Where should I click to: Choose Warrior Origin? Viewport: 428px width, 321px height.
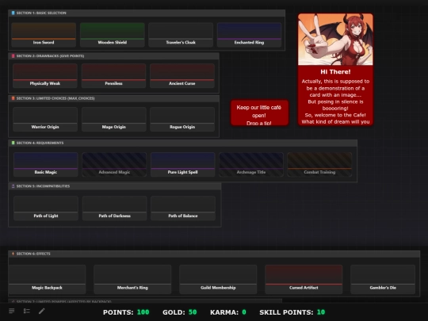coord(45,119)
